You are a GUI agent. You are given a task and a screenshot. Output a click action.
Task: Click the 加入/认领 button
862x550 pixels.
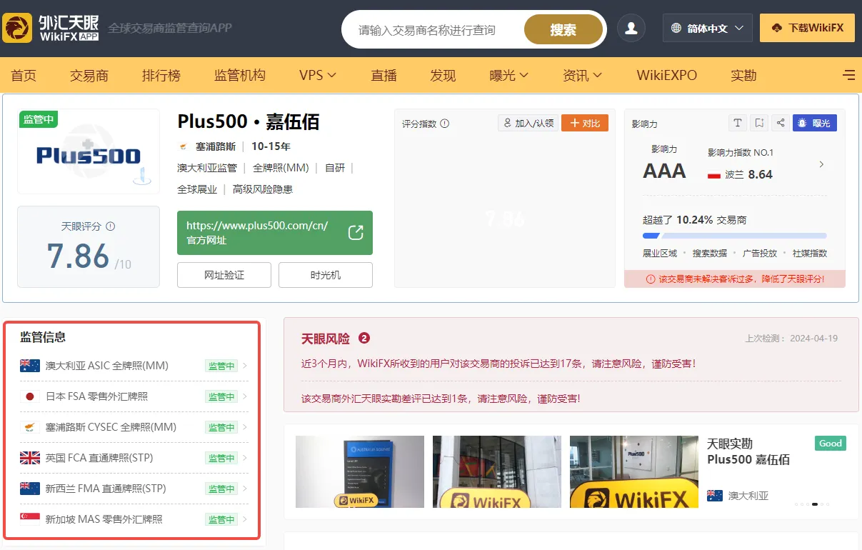[x=528, y=123]
